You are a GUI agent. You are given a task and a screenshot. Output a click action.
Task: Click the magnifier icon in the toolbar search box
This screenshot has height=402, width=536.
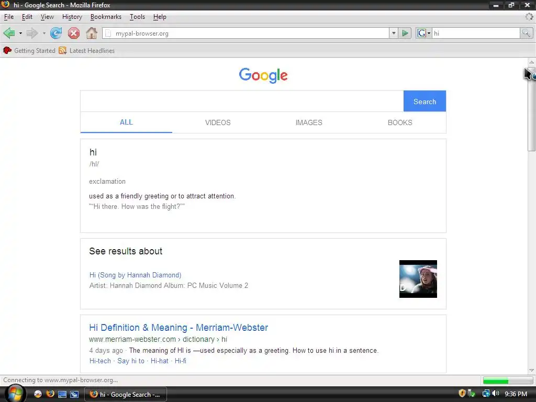pos(526,33)
